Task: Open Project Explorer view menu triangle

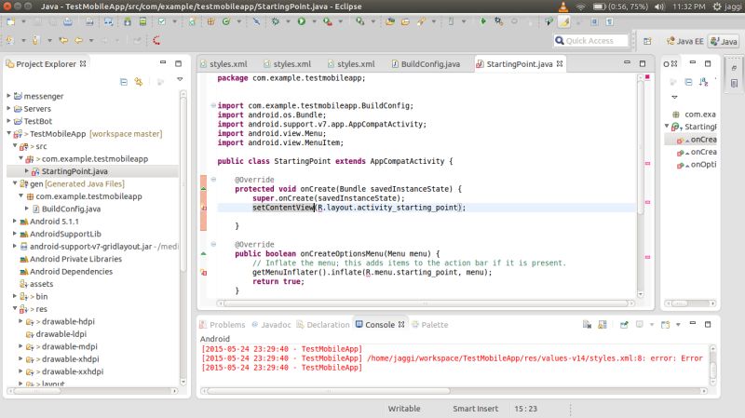Action: (180, 79)
